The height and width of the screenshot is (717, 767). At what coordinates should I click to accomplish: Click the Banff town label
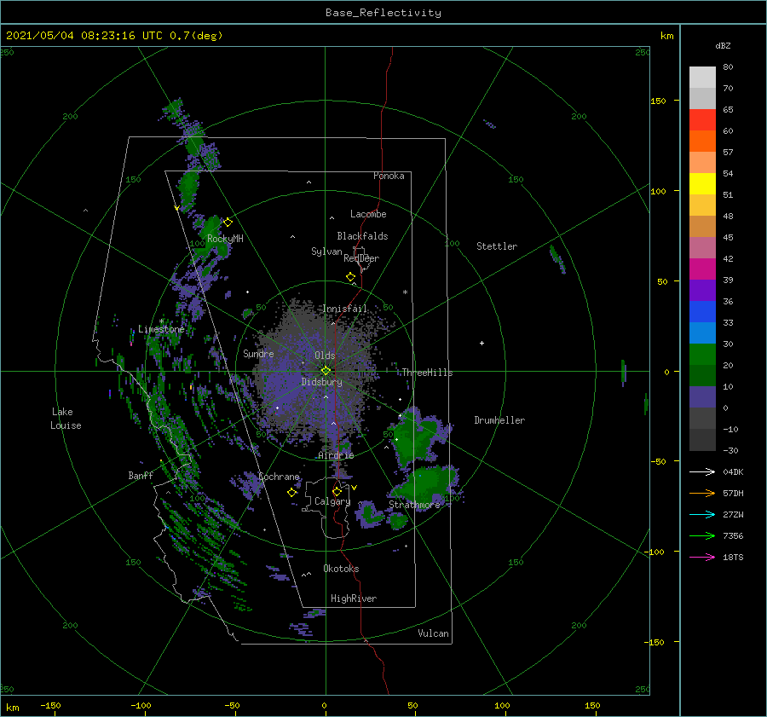click(141, 475)
